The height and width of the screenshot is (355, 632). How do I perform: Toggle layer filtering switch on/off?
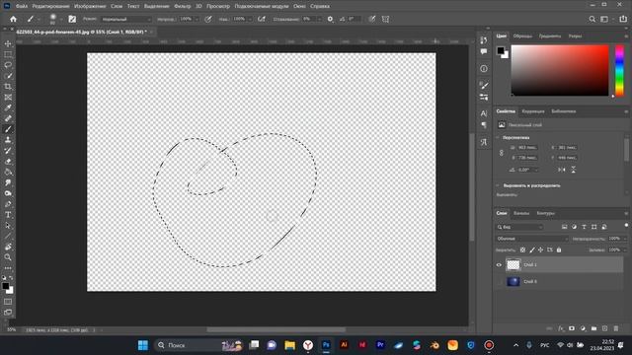(x=626, y=226)
